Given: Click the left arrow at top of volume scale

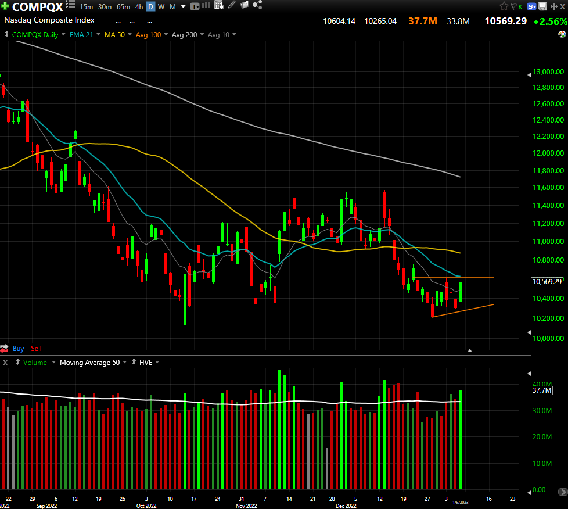Looking at the screenshot, I should coord(529,374).
